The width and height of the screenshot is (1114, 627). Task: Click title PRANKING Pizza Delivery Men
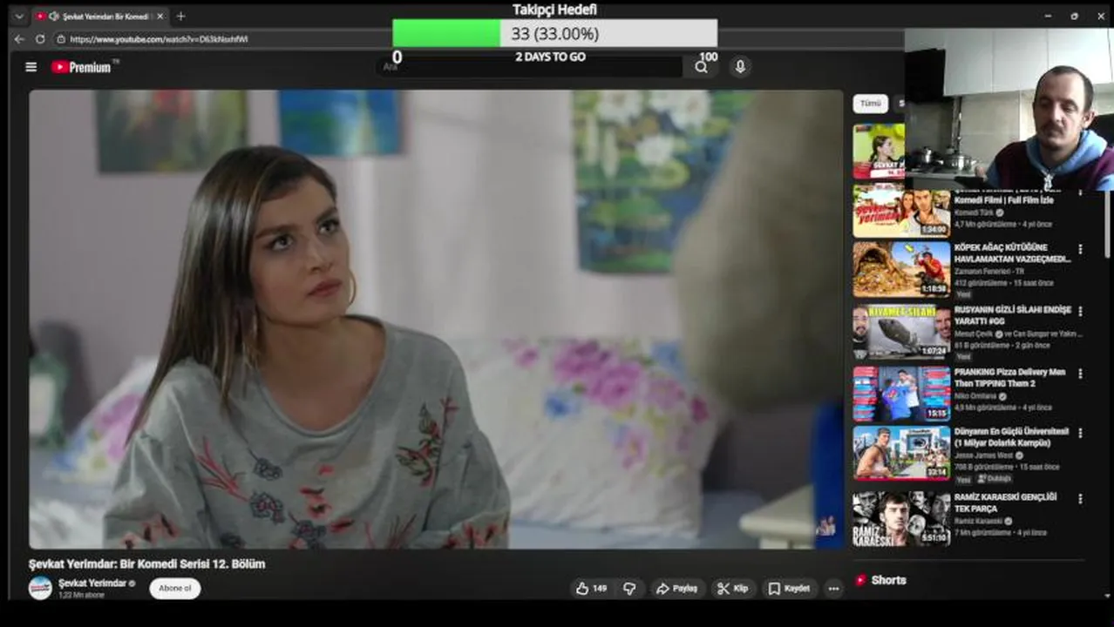(x=1009, y=377)
